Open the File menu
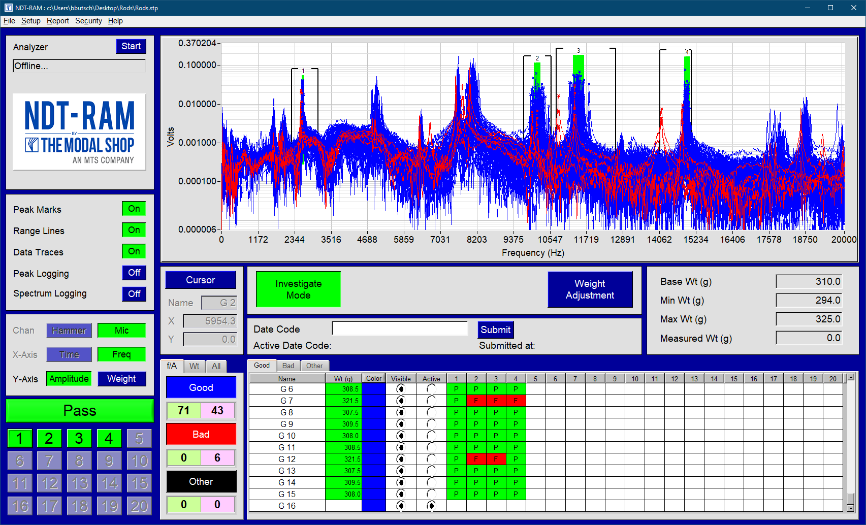Image resolution: width=866 pixels, height=525 pixels. (x=9, y=21)
